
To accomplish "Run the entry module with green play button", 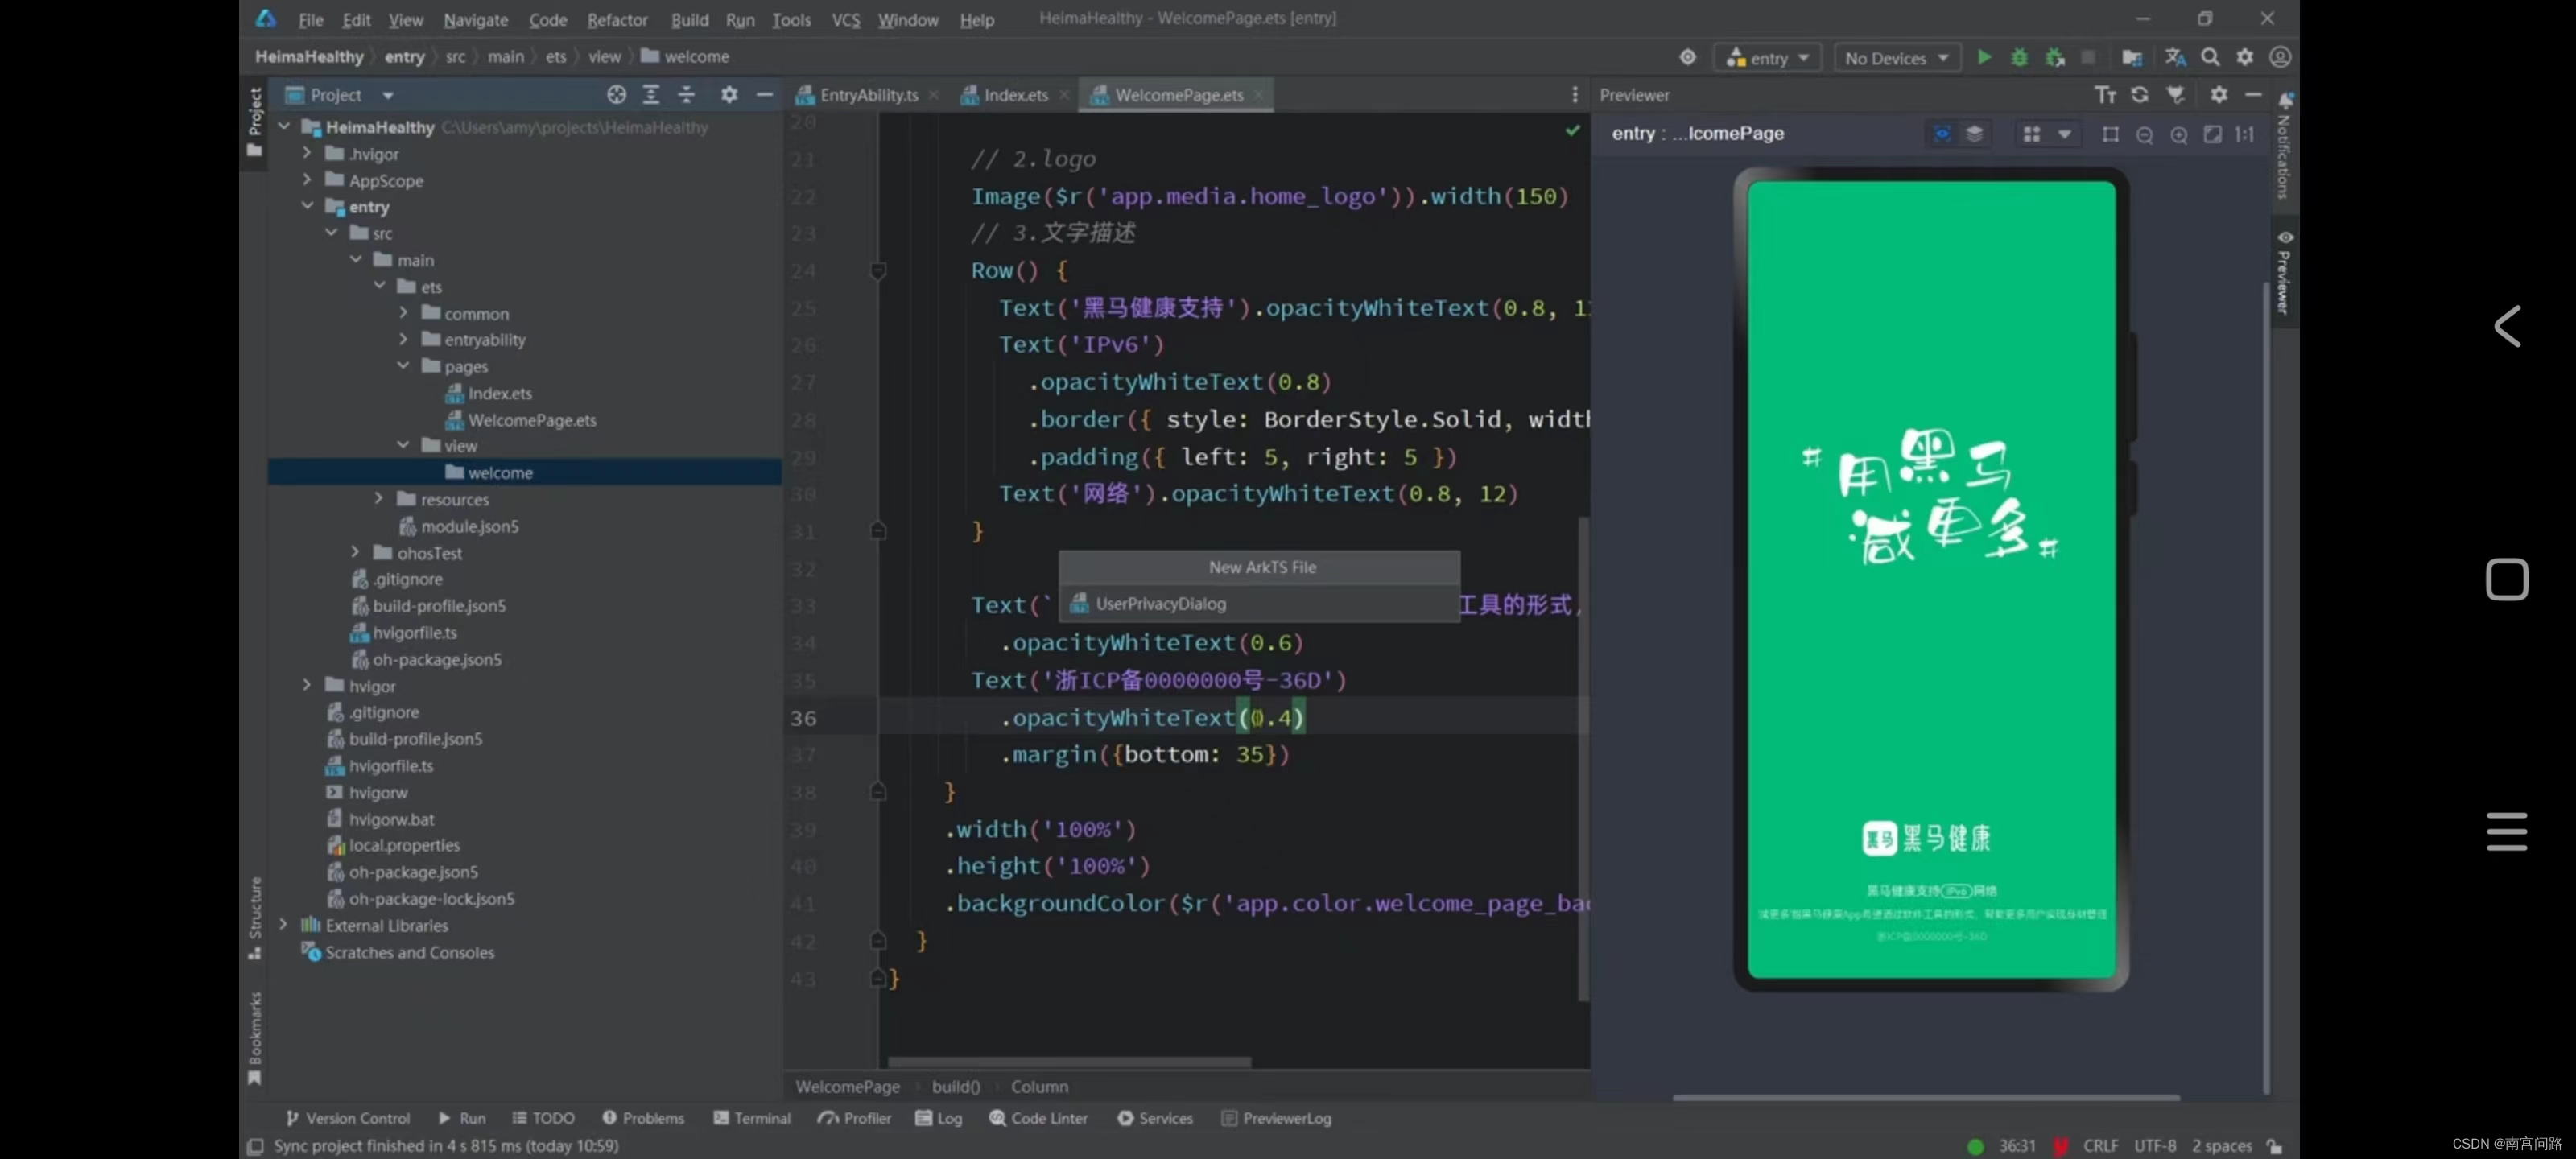I will [x=1984, y=57].
